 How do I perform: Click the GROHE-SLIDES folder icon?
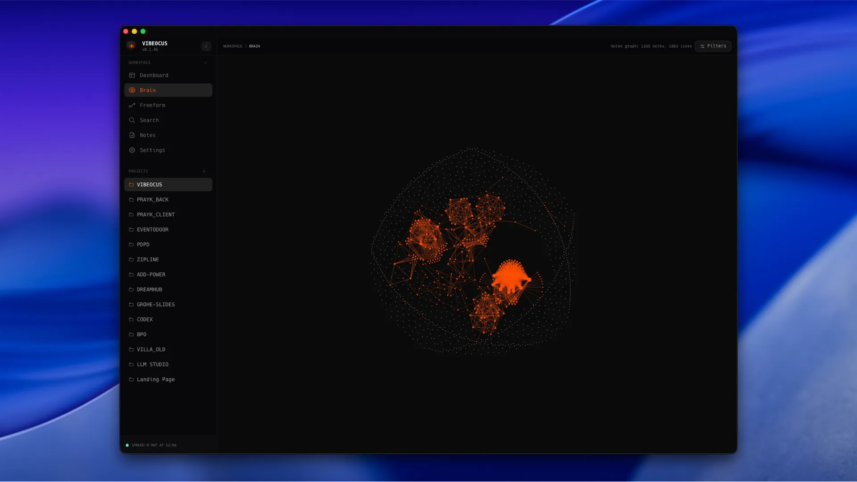pyautogui.click(x=131, y=305)
